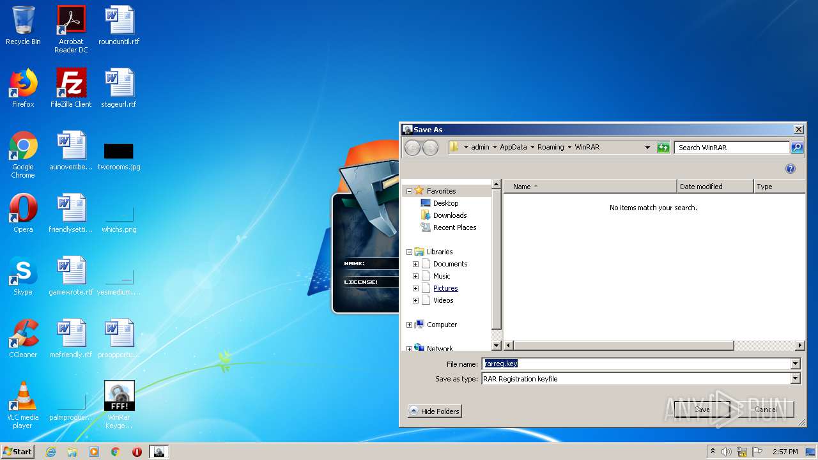
Task: Click the WinRAR breadcrumb segment
Action: tap(587, 147)
